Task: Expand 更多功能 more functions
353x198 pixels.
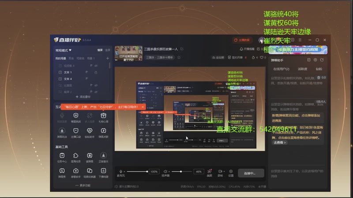Action: (x=83, y=185)
